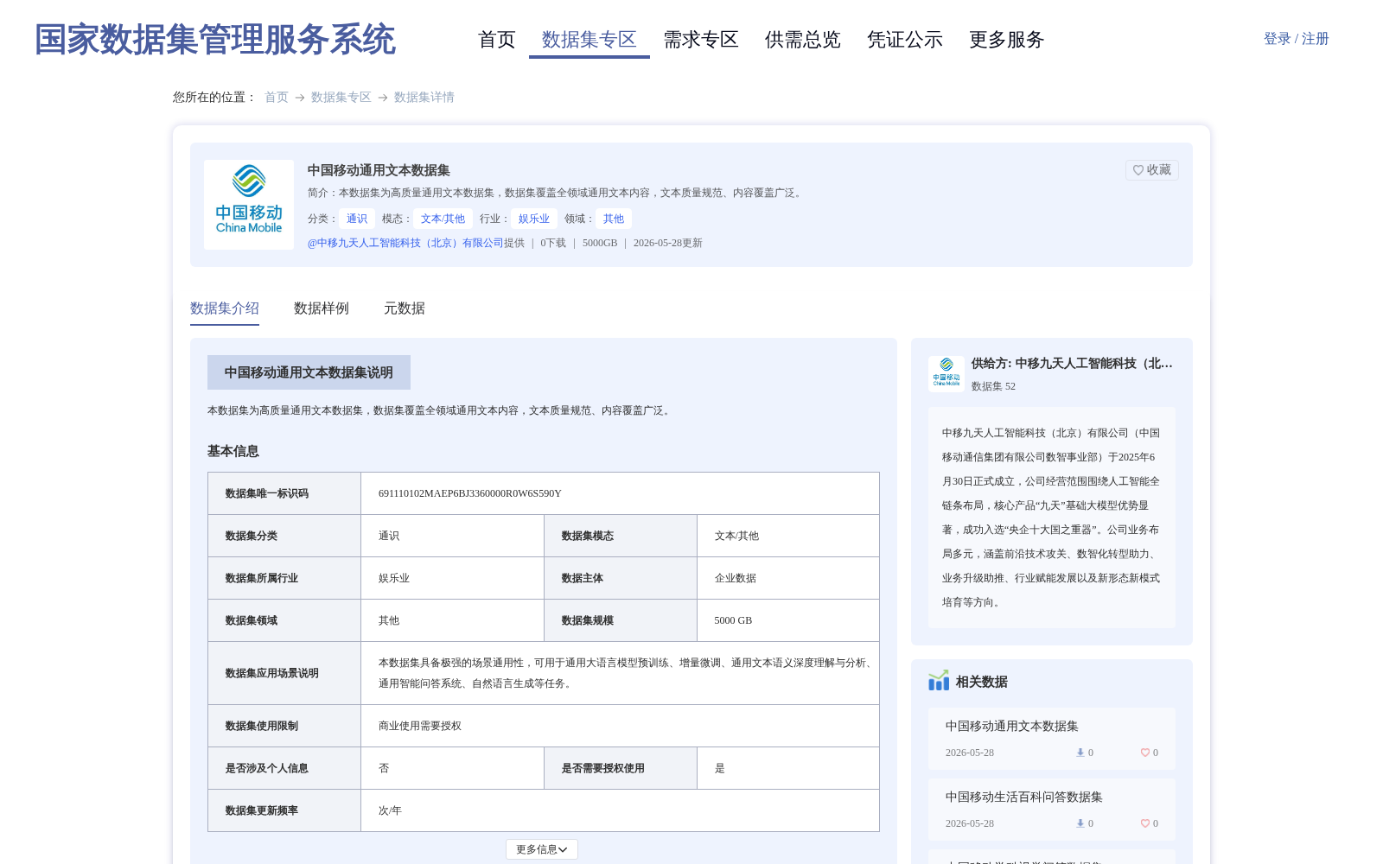Click the 2026-05-28更新 text in header
1383x864 pixels.
pos(668,243)
